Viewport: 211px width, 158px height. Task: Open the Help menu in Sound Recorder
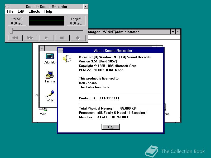[48, 12]
